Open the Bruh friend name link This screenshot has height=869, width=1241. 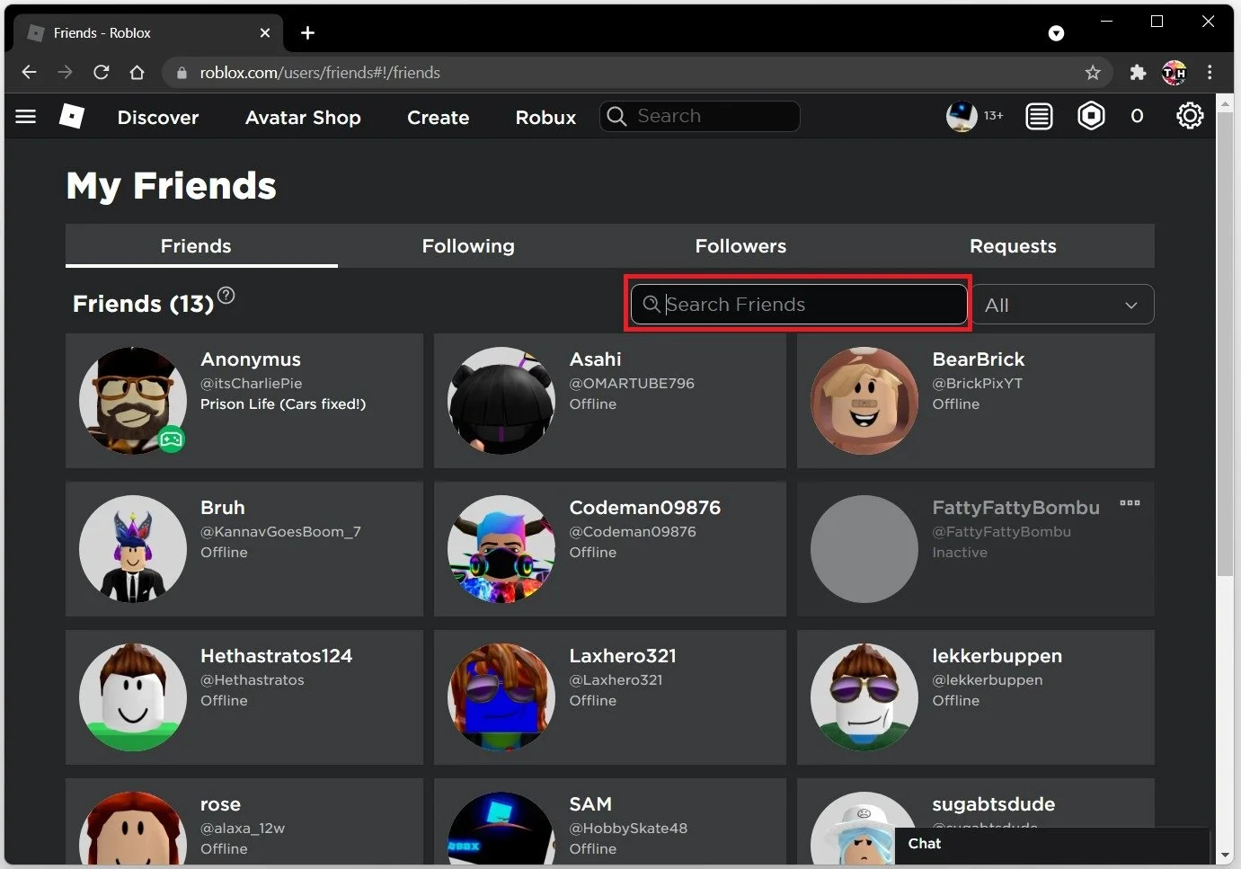(223, 508)
